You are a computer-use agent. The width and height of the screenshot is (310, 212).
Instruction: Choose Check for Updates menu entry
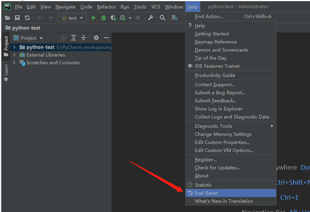[x=217, y=167]
